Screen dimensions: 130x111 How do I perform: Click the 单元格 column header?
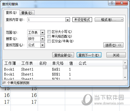pos(59,63)
